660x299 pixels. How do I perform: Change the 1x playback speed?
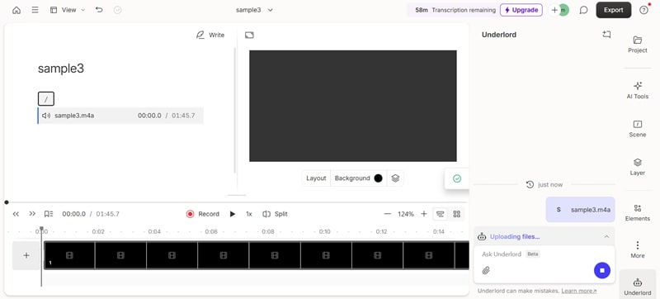(249, 214)
